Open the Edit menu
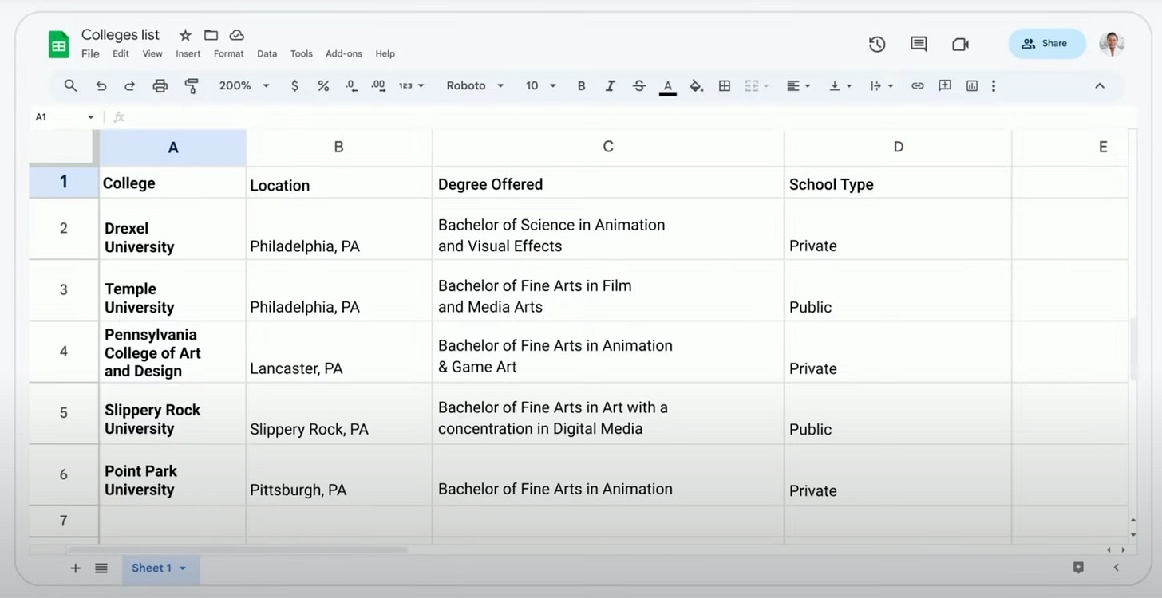Viewport: 1162px width, 598px height. (x=121, y=53)
